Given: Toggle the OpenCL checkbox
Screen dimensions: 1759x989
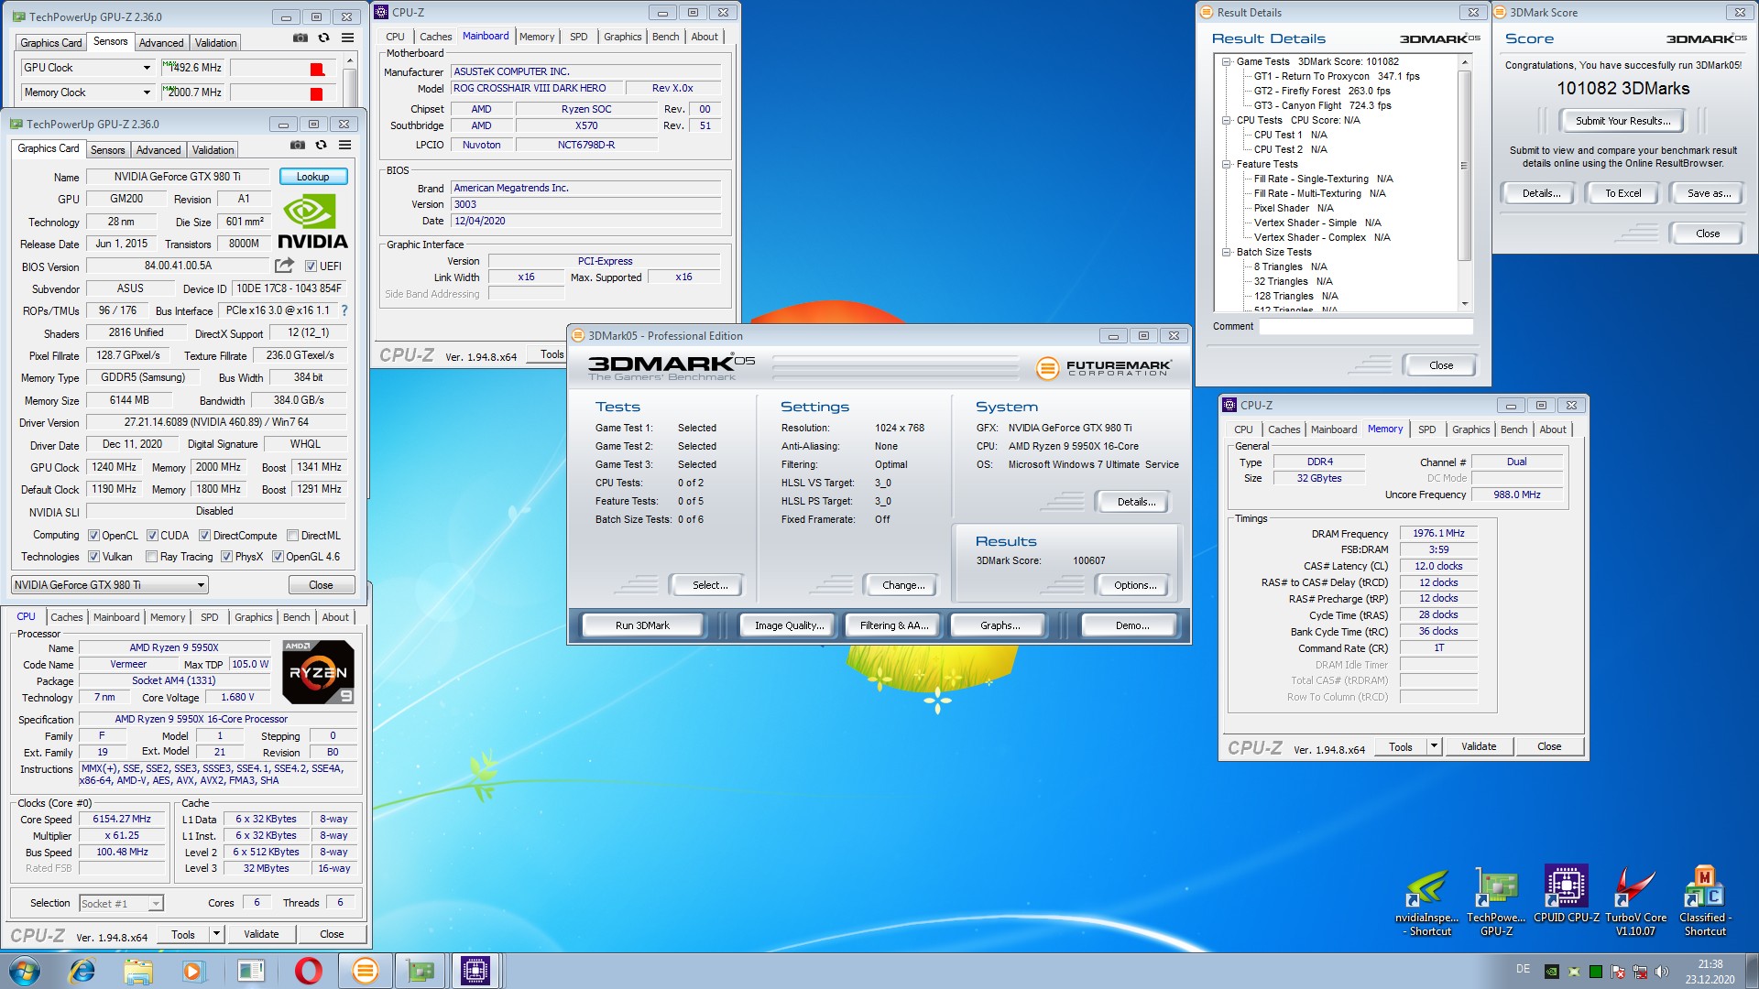Looking at the screenshot, I should pyautogui.click(x=93, y=536).
